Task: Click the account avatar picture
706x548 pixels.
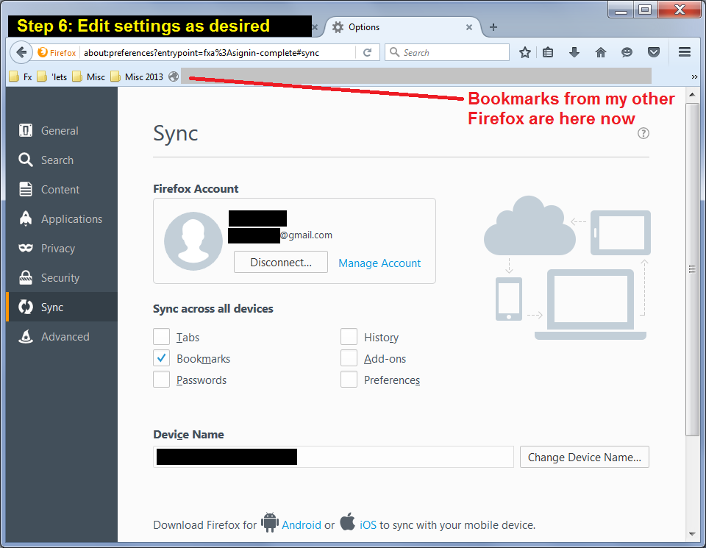Action: (x=193, y=241)
